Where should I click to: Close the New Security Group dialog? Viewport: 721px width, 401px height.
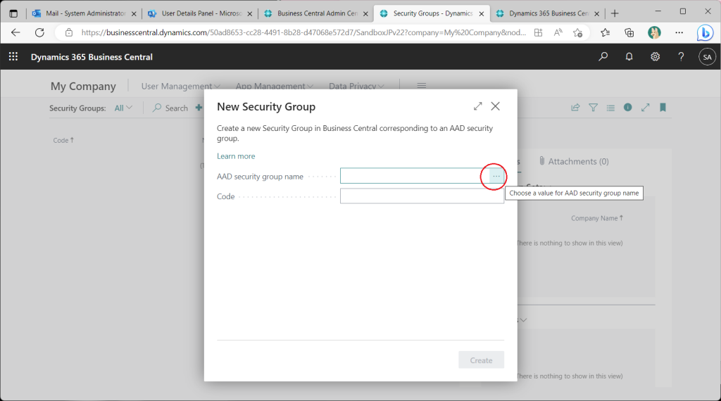[495, 106]
